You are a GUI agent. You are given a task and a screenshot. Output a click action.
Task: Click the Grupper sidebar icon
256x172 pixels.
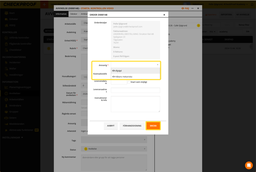(6, 112)
